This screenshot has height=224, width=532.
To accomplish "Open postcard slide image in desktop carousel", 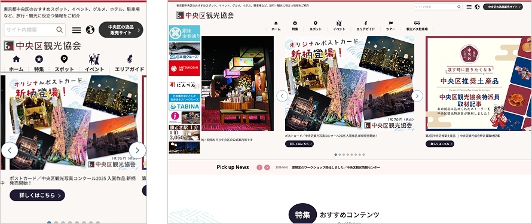I will (350, 84).
